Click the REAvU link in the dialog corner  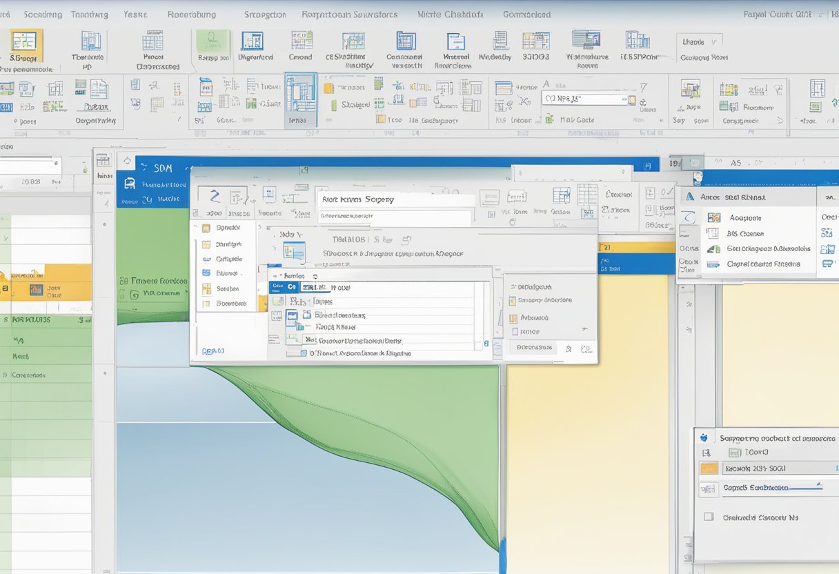tap(211, 351)
